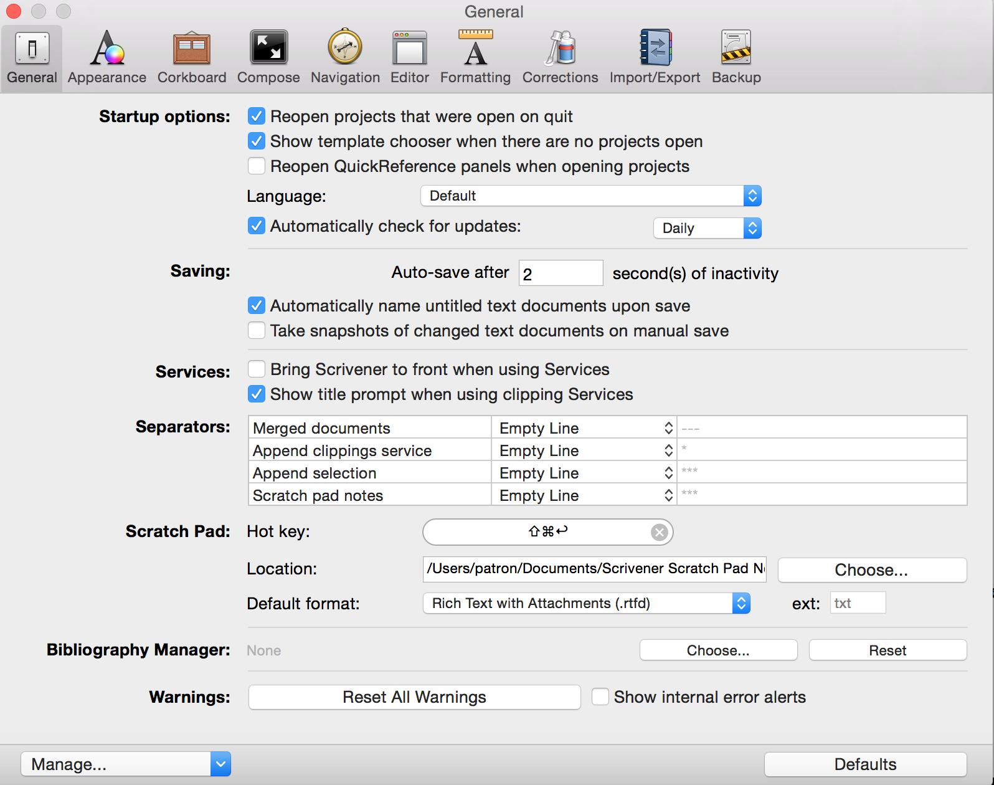
Task: Open the Manage... pop-up menu
Action: [125, 764]
